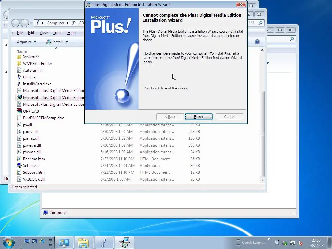Click the Show Desktop quick launch icon
This screenshot has width=332, height=249.
pos(27,241)
